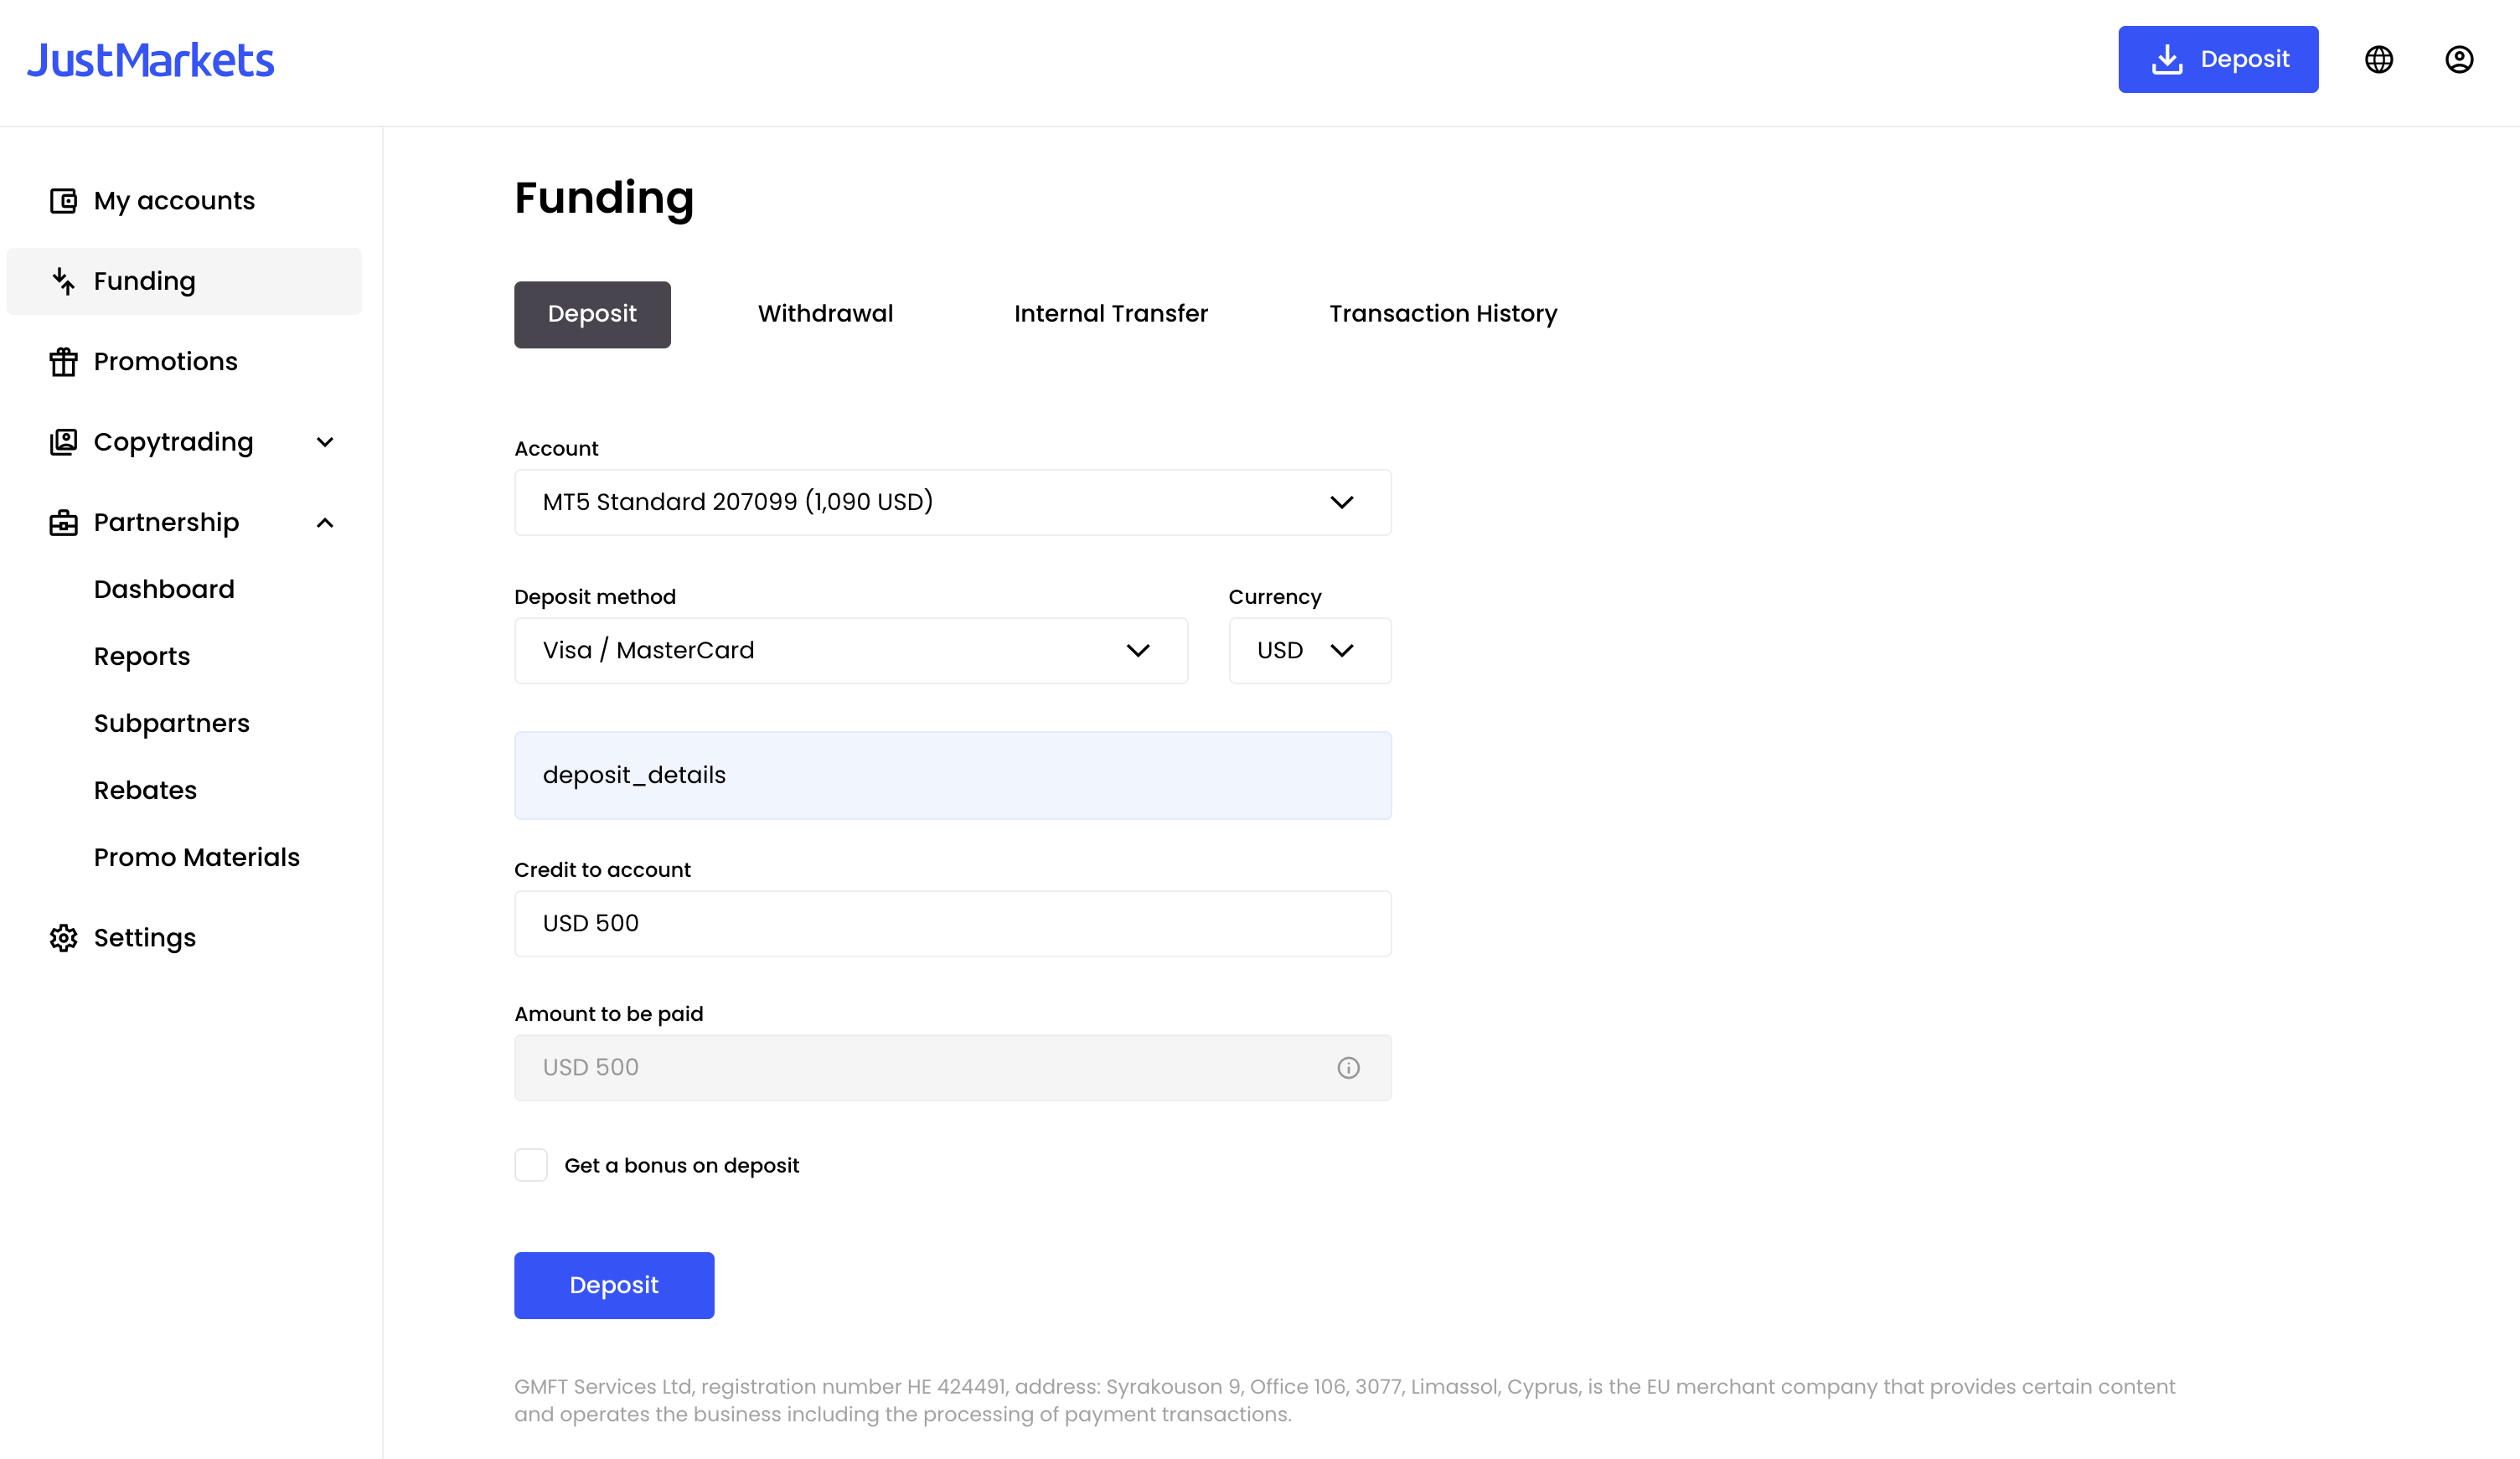This screenshot has width=2520, height=1459.
Task: Click the My accounts wallet icon
Action: 63,201
